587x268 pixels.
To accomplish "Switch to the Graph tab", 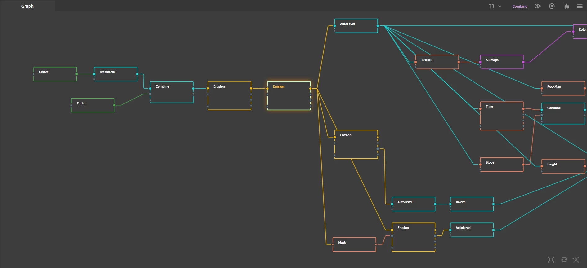I will point(27,6).
